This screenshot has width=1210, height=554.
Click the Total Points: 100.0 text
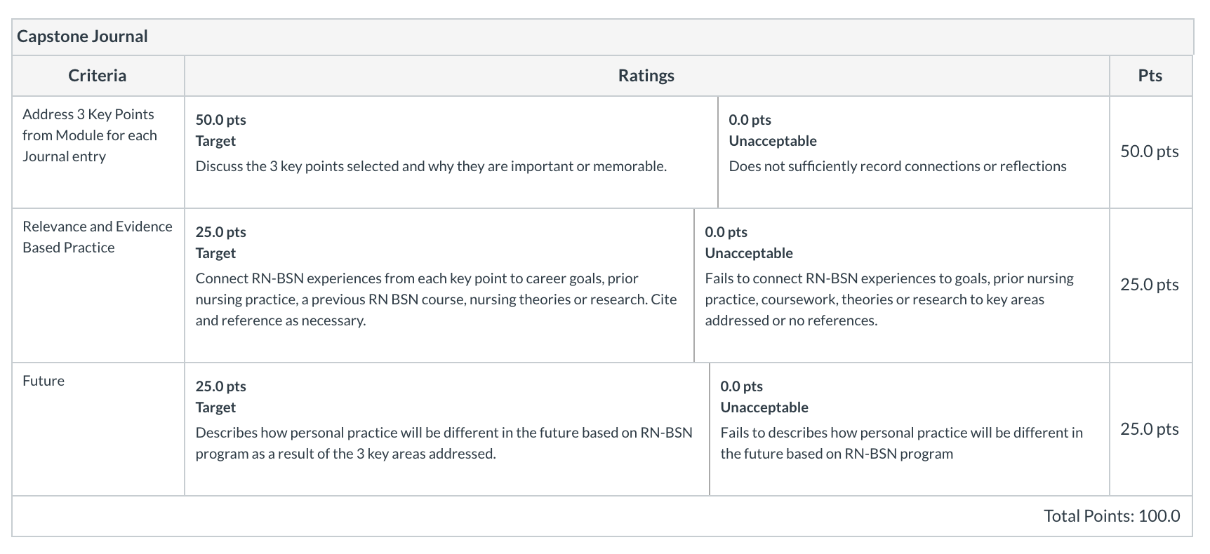[1112, 516]
